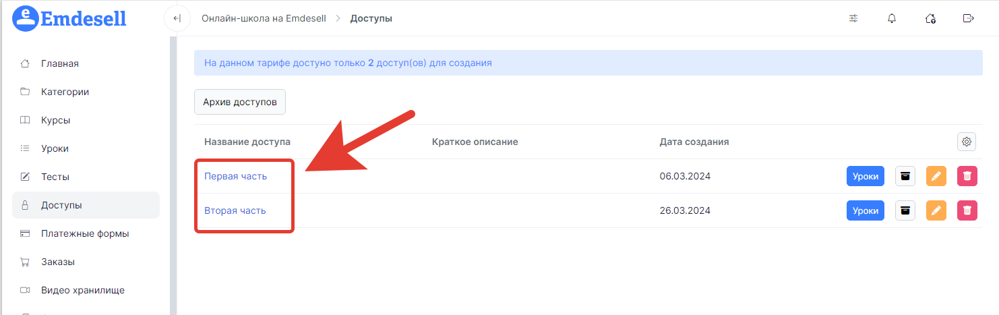Open the sliders settings icon in header
The image size is (999, 315).
tap(853, 18)
